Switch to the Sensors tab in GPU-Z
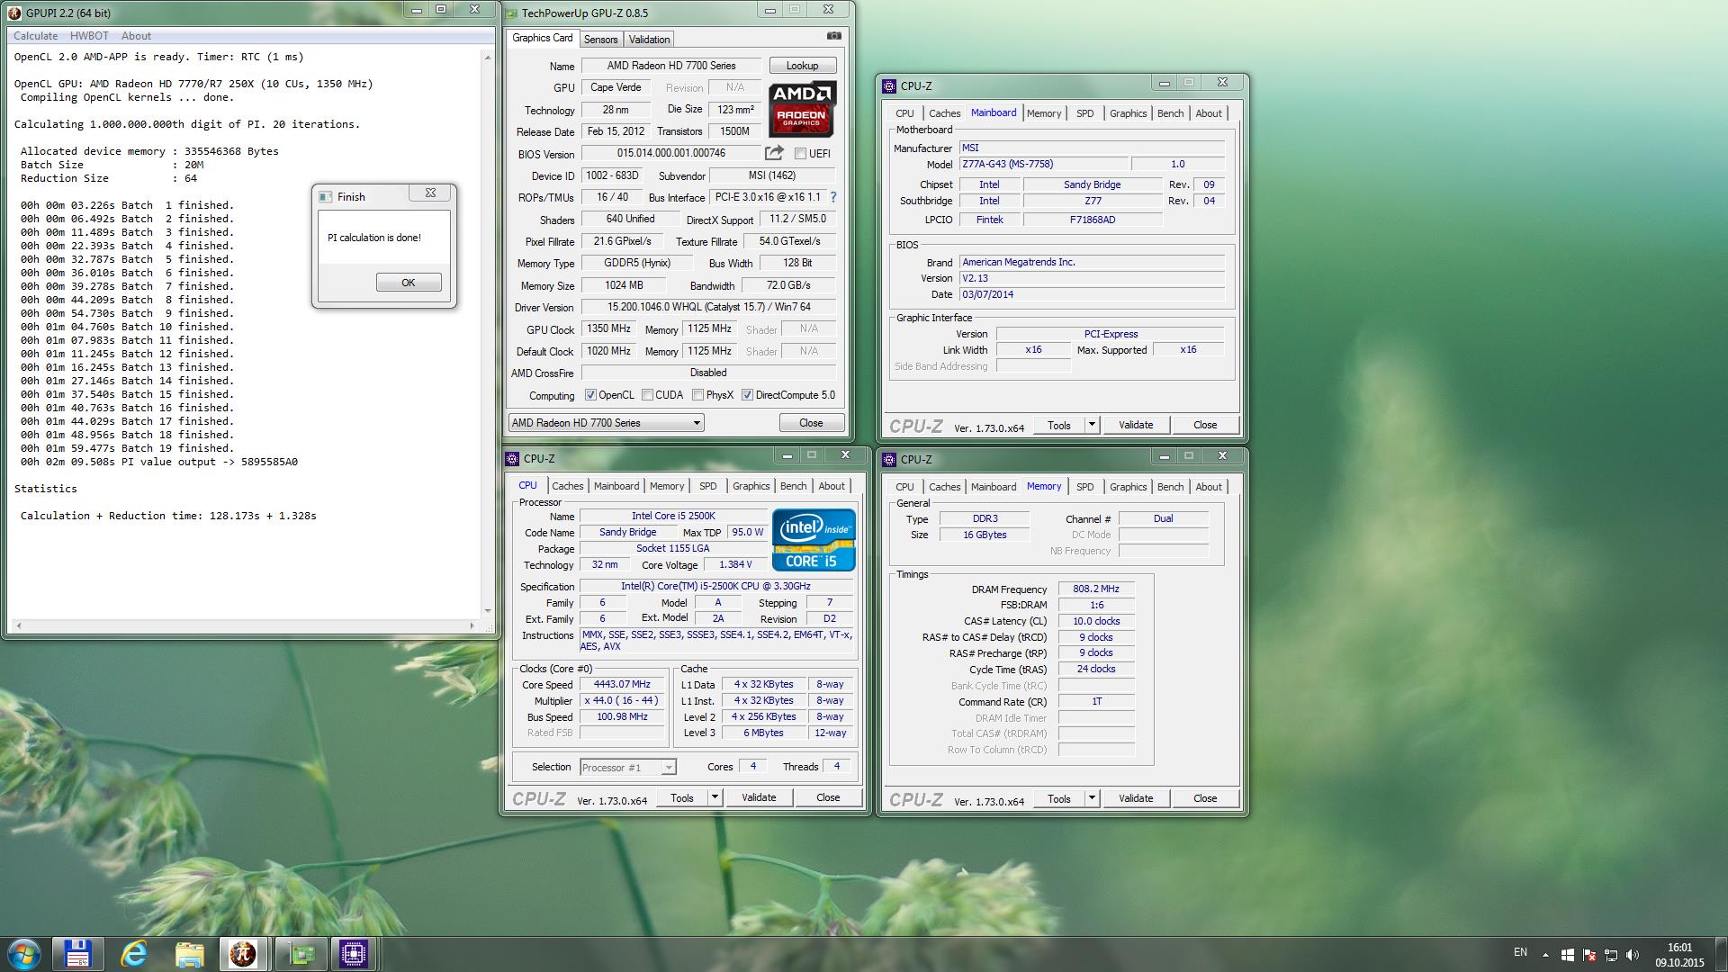Image resolution: width=1728 pixels, height=972 pixels. coord(600,40)
